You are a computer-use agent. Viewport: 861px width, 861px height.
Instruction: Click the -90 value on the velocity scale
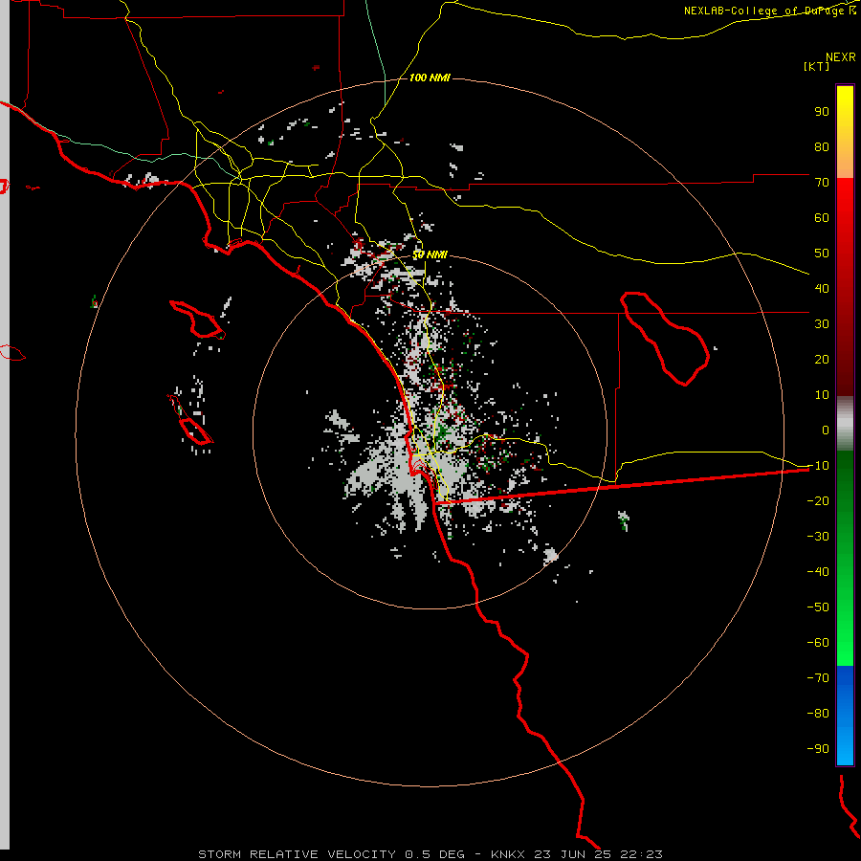coord(818,749)
